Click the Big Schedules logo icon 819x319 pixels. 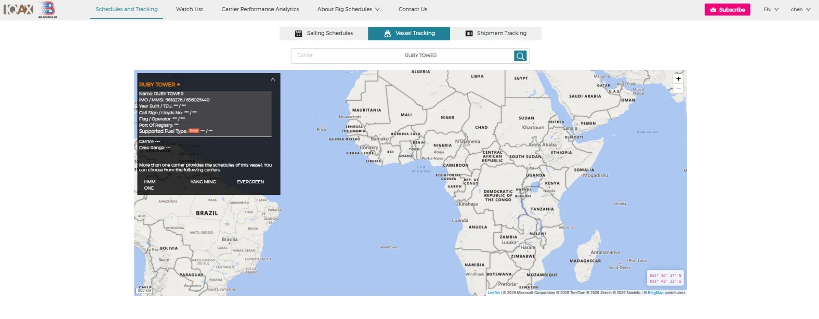tap(48, 9)
